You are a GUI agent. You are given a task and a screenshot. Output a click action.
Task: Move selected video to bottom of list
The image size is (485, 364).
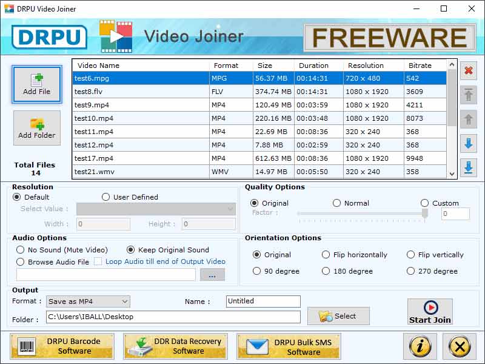click(x=467, y=167)
